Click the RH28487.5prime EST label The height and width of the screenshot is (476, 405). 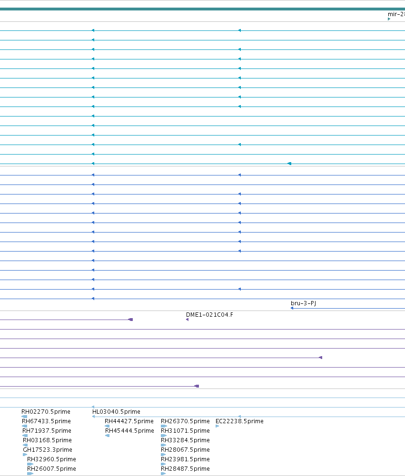point(185,469)
